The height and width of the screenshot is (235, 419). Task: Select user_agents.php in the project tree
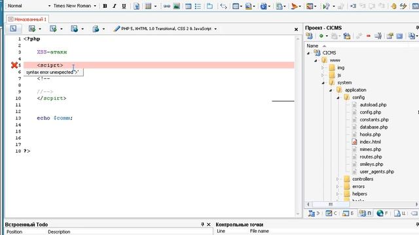[377, 172]
